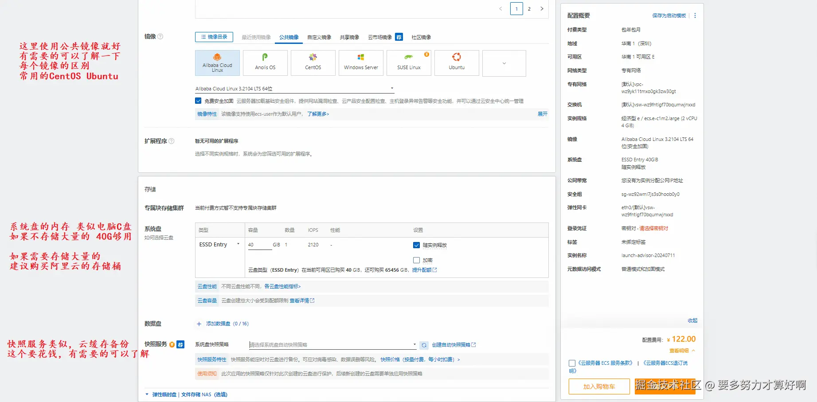
Task: Click the orange coin icon beside 快照服务
Action: 172,344
